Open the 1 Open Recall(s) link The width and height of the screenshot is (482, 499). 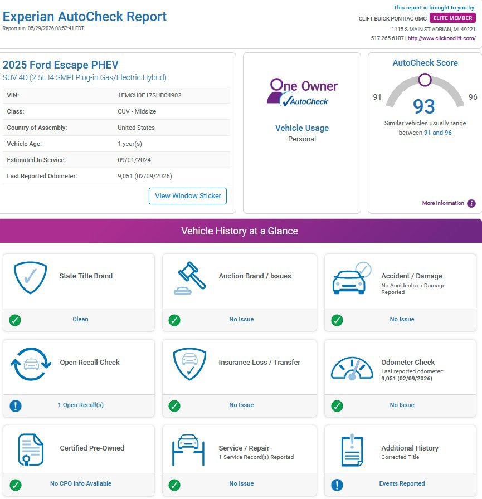point(81,405)
